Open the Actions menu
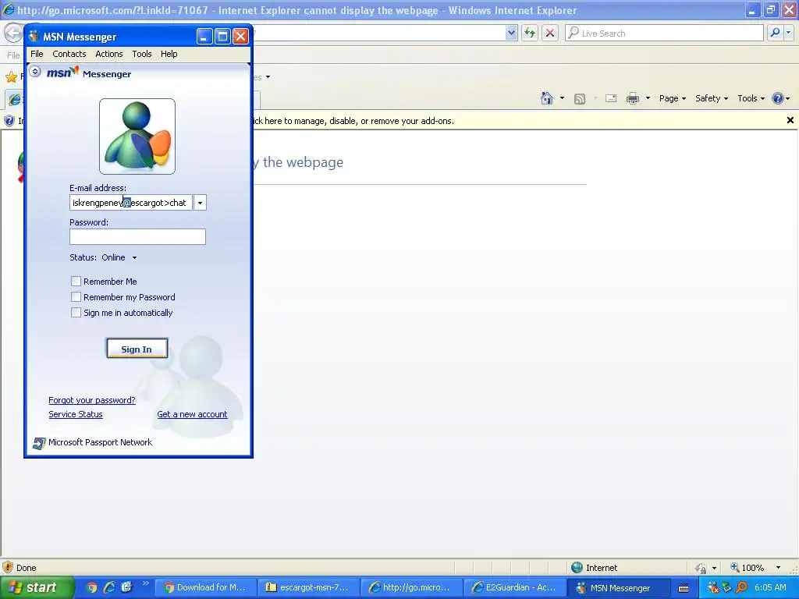The width and height of the screenshot is (799, 599). pos(109,54)
